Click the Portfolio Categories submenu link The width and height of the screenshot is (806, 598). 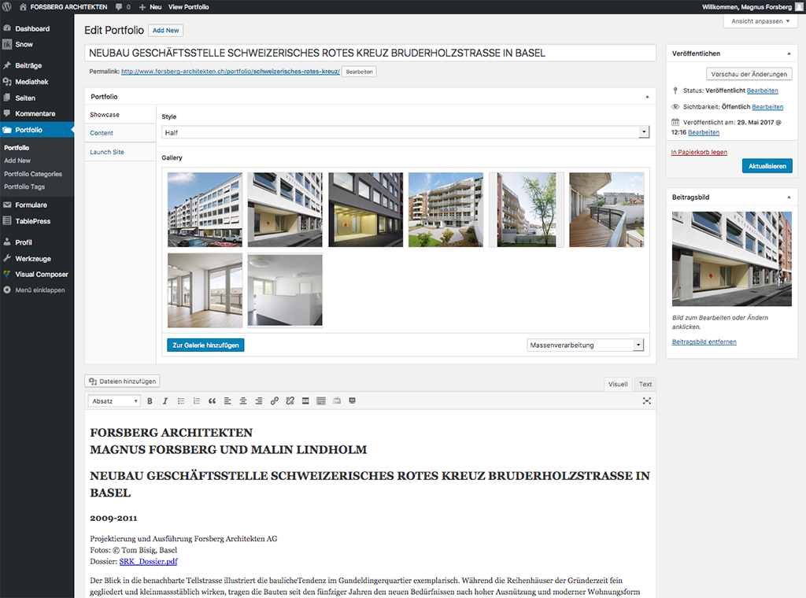(x=33, y=174)
